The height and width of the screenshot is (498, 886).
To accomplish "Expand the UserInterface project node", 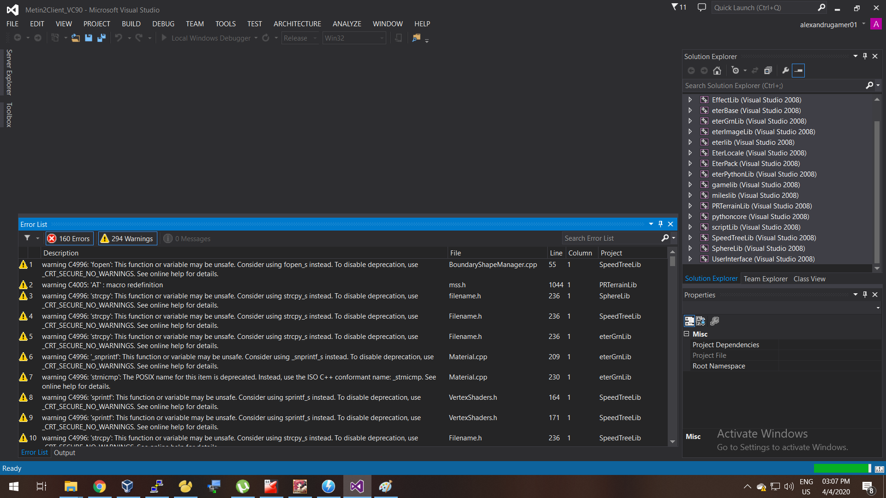I will (x=690, y=259).
